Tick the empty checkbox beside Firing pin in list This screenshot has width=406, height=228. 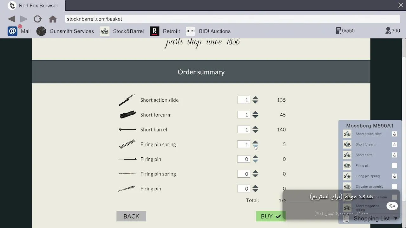pyautogui.click(x=395, y=166)
